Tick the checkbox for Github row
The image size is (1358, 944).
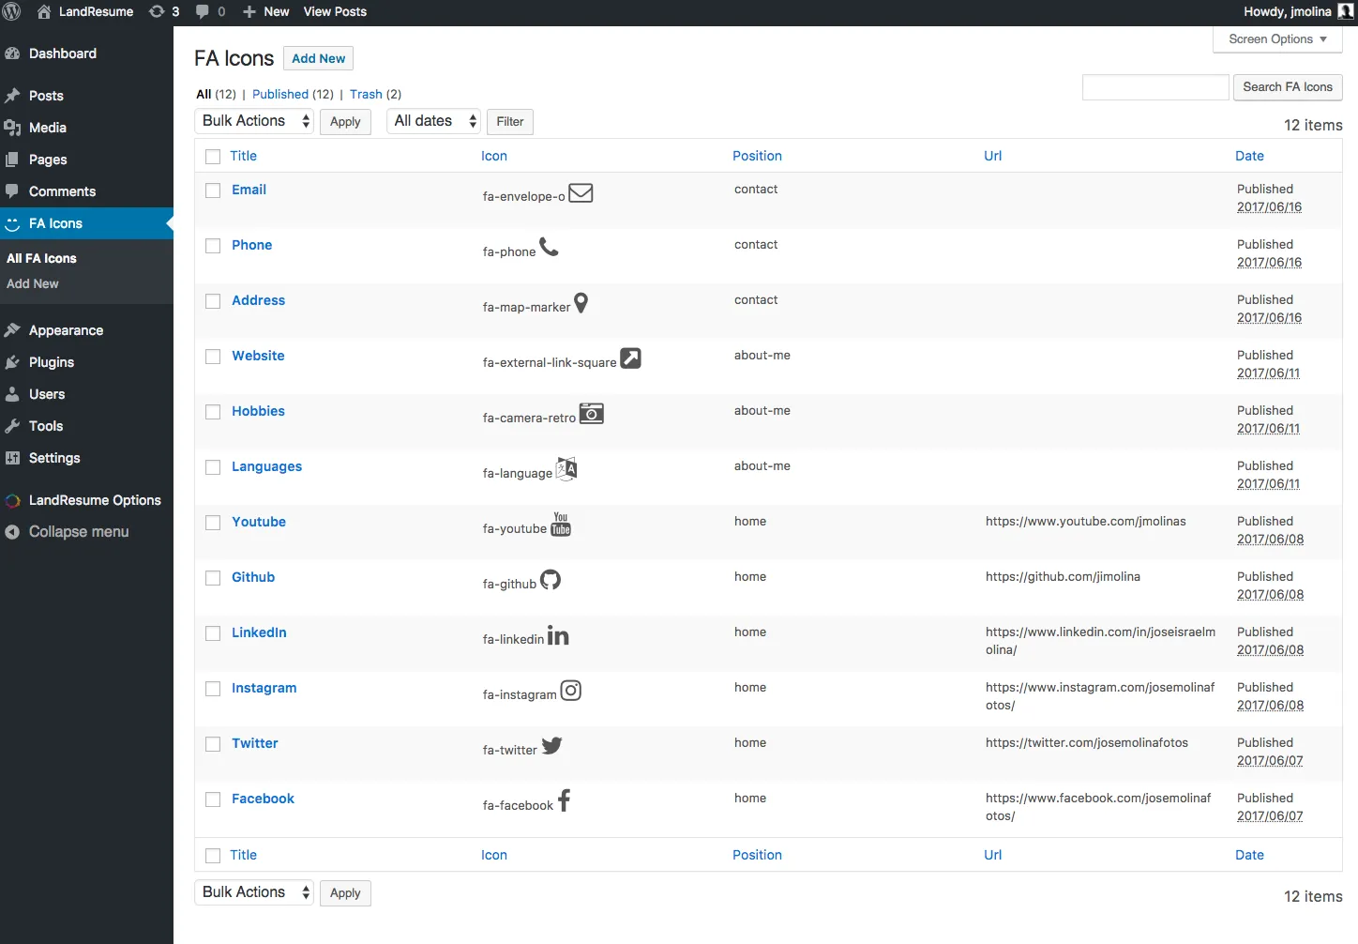tap(213, 578)
